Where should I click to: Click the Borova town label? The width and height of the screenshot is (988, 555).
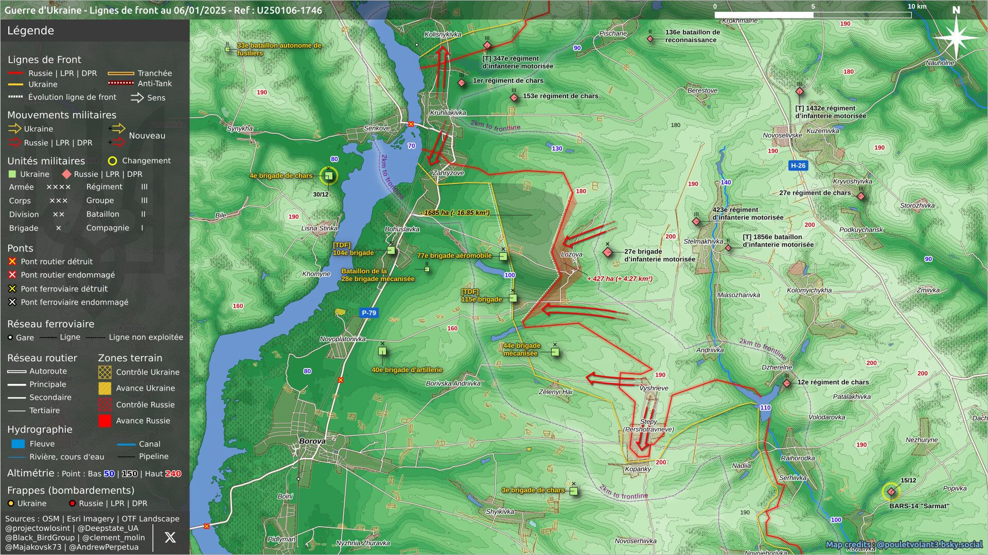click(312, 441)
